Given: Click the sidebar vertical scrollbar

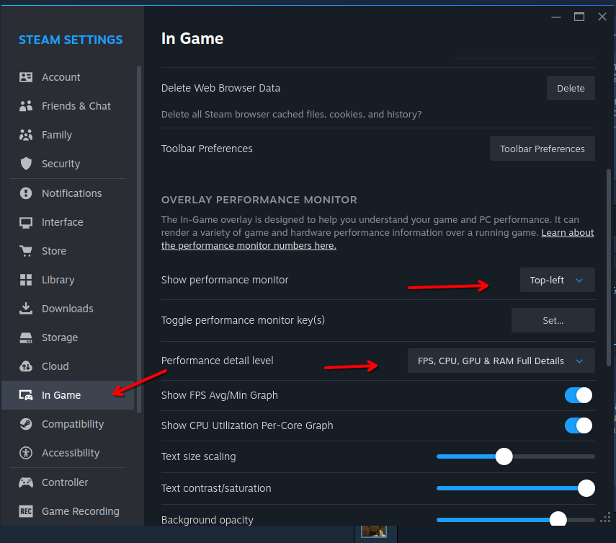Looking at the screenshot, I should [x=138, y=239].
